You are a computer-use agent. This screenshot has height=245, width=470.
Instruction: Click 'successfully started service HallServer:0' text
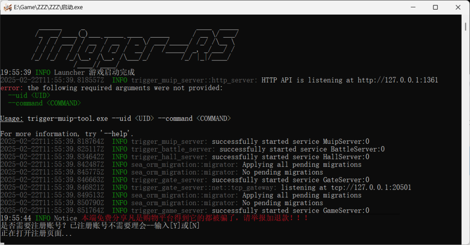(x=291, y=157)
